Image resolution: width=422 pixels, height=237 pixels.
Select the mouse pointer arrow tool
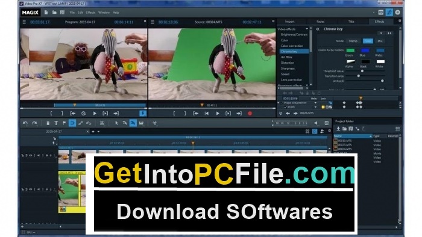tap(116, 123)
